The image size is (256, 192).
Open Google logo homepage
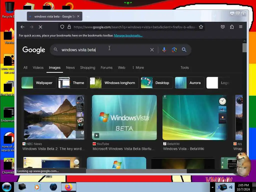click(x=34, y=50)
